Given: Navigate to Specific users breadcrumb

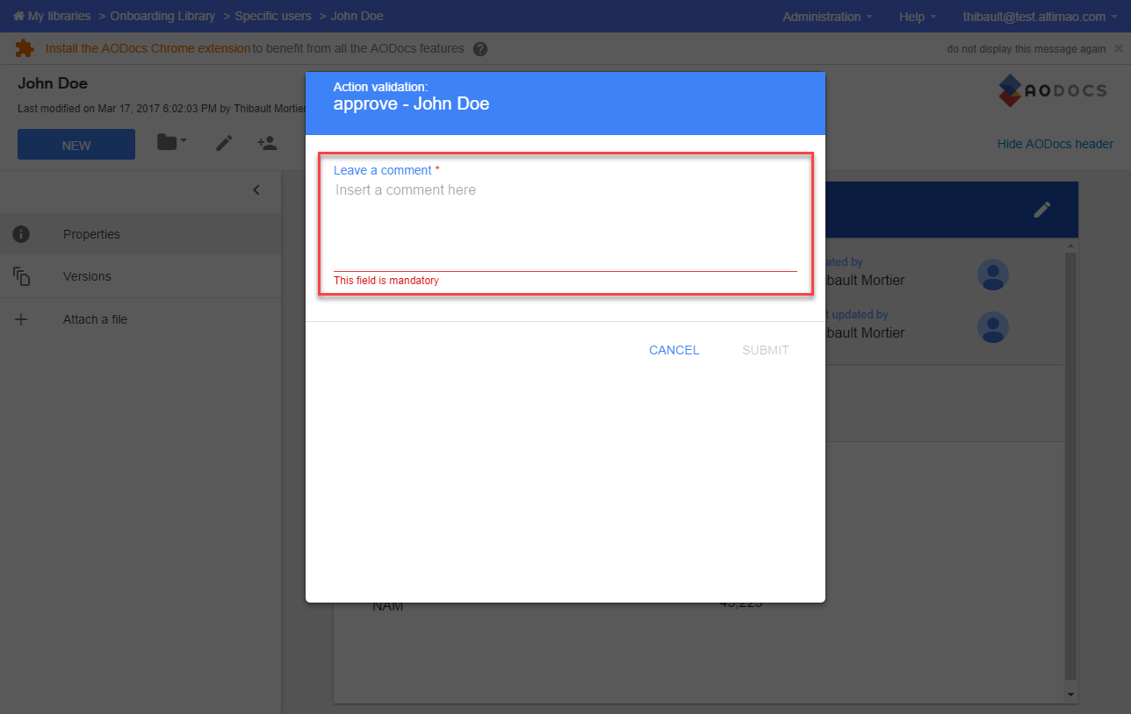Looking at the screenshot, I should tap(273, 16).
